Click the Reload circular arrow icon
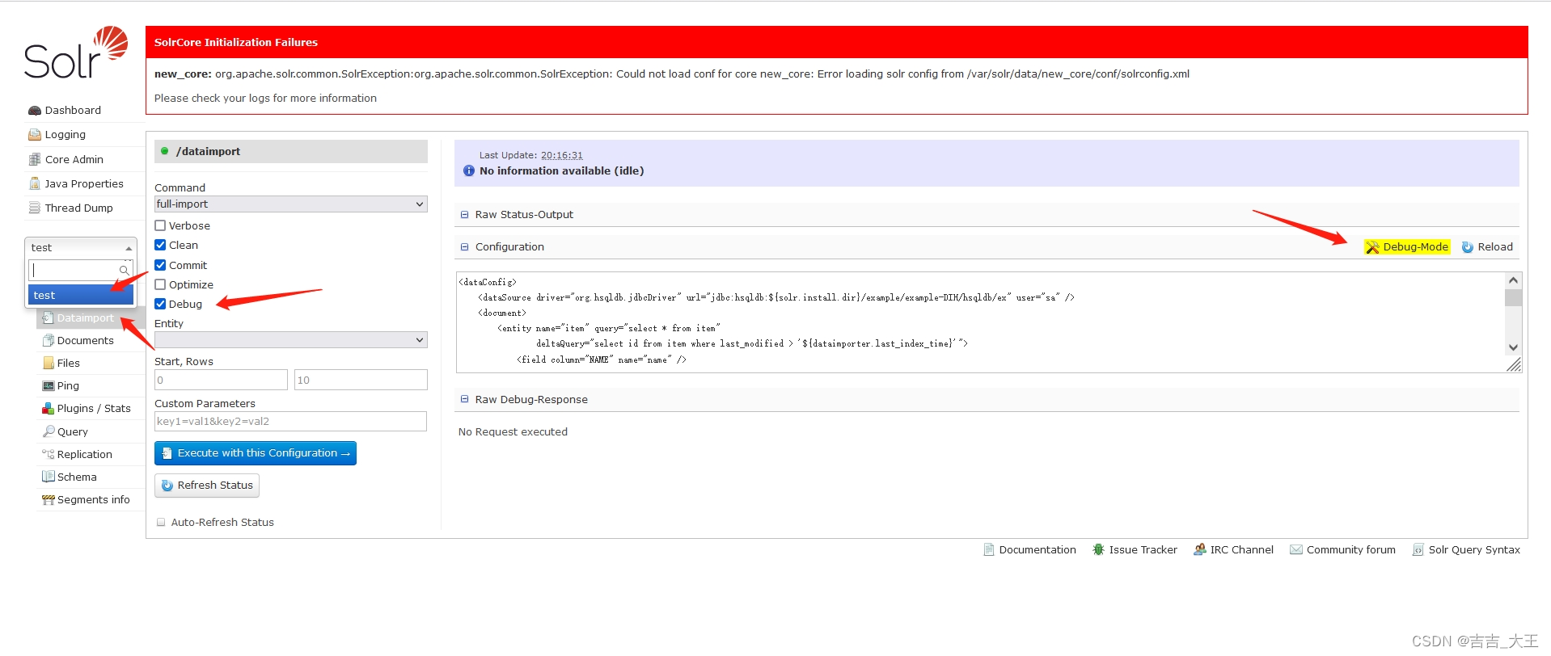 click(x=1467, y=247)
